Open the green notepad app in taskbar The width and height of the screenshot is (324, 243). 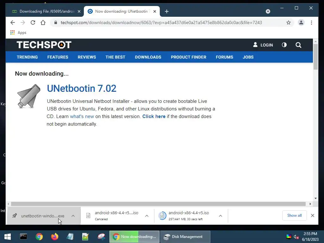click(85, 237)
